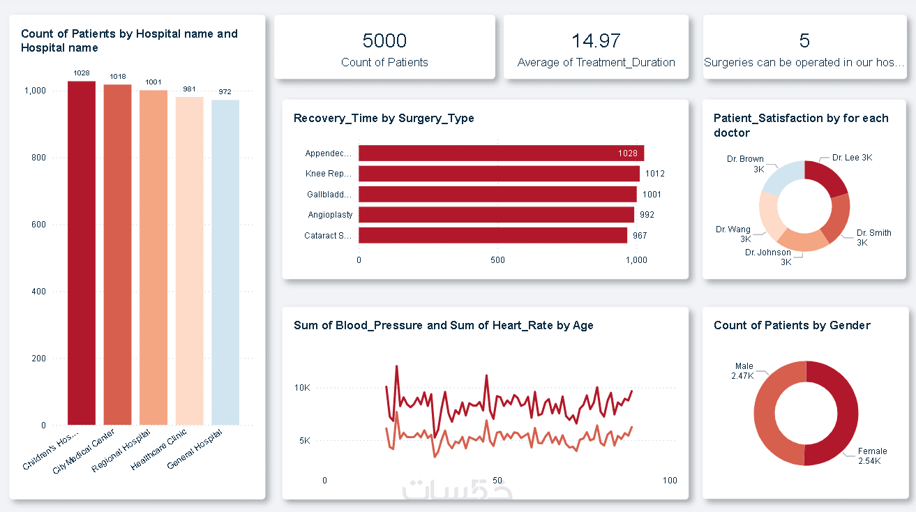Click the Recovery_Time by Surgery_Type title

click(x=384, y=119)
